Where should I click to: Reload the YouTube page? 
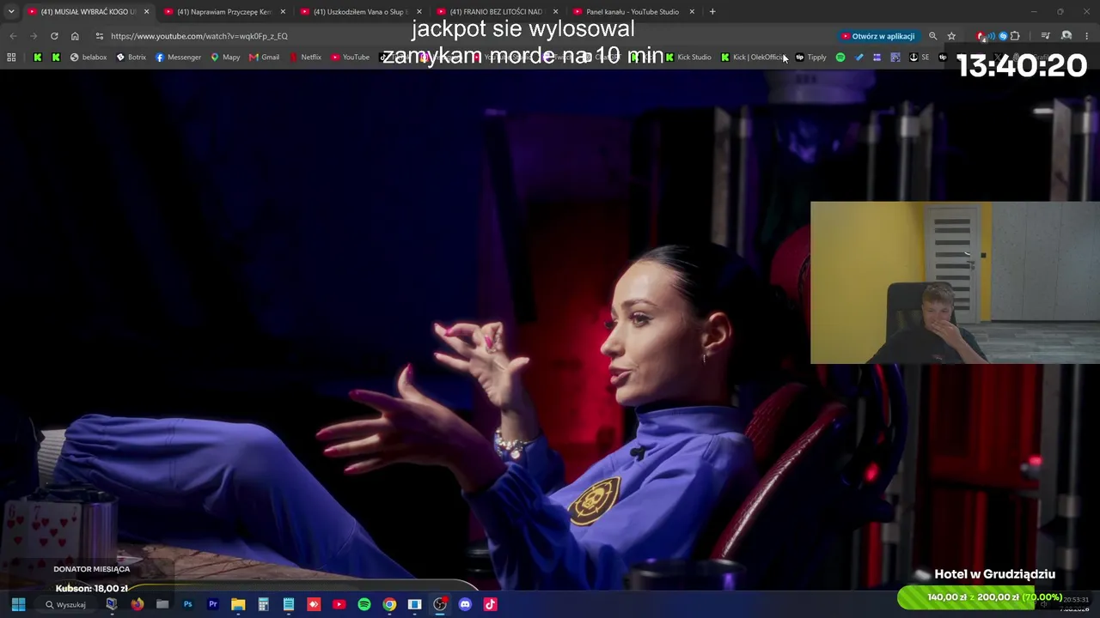coord(54,36)
